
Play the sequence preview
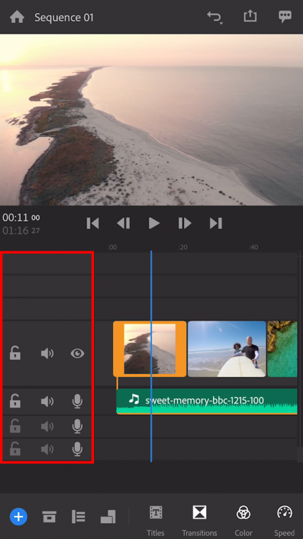click(x=154, y=224)
